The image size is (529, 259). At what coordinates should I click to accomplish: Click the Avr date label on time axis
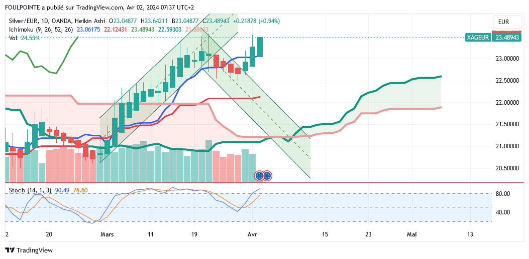coord(252,234)
